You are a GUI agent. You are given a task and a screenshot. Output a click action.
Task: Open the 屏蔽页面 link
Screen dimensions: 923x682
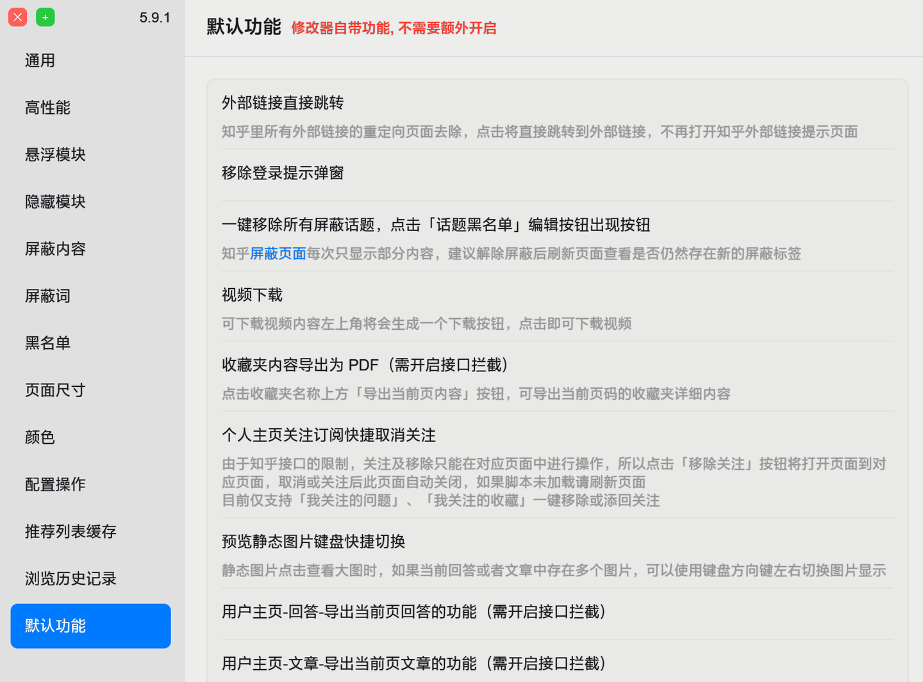point(278,254)
